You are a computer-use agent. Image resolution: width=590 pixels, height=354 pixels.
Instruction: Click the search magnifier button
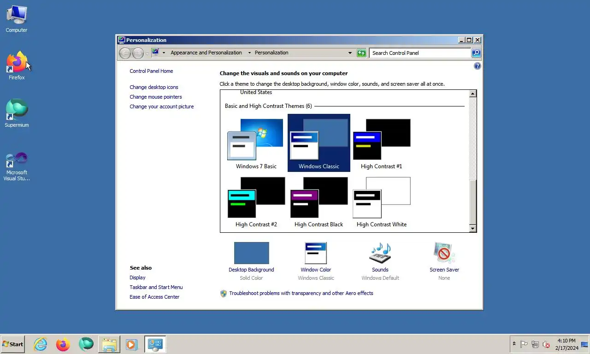[476, 53]
